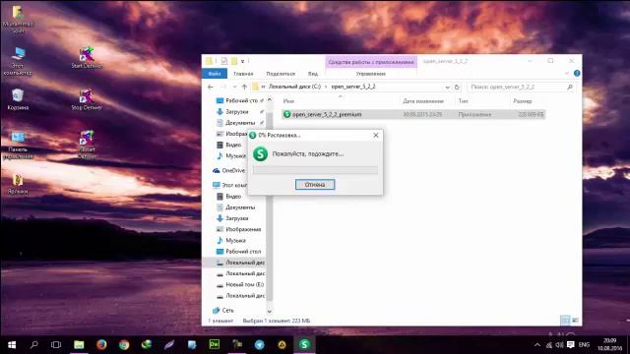This screenshot has width=630, height=354.
Task: Open the recent locations dropdown beside the forward arrow
Action: pos(234,87)
